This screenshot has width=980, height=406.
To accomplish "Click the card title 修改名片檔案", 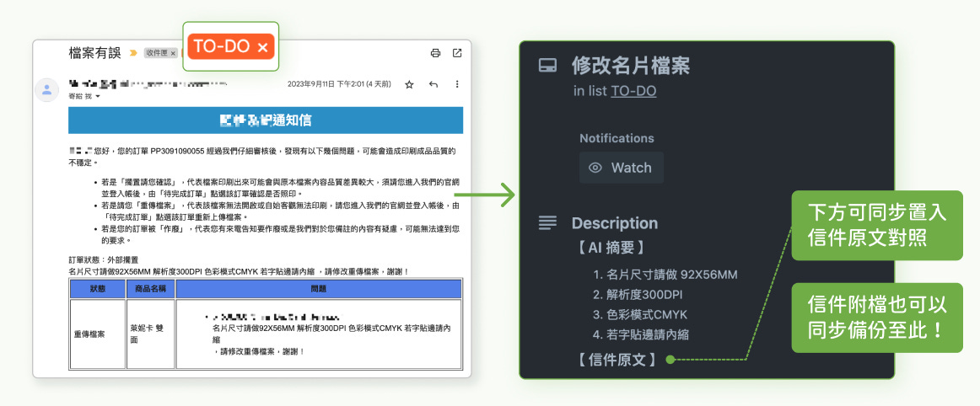I will click(x=631, y=66).
